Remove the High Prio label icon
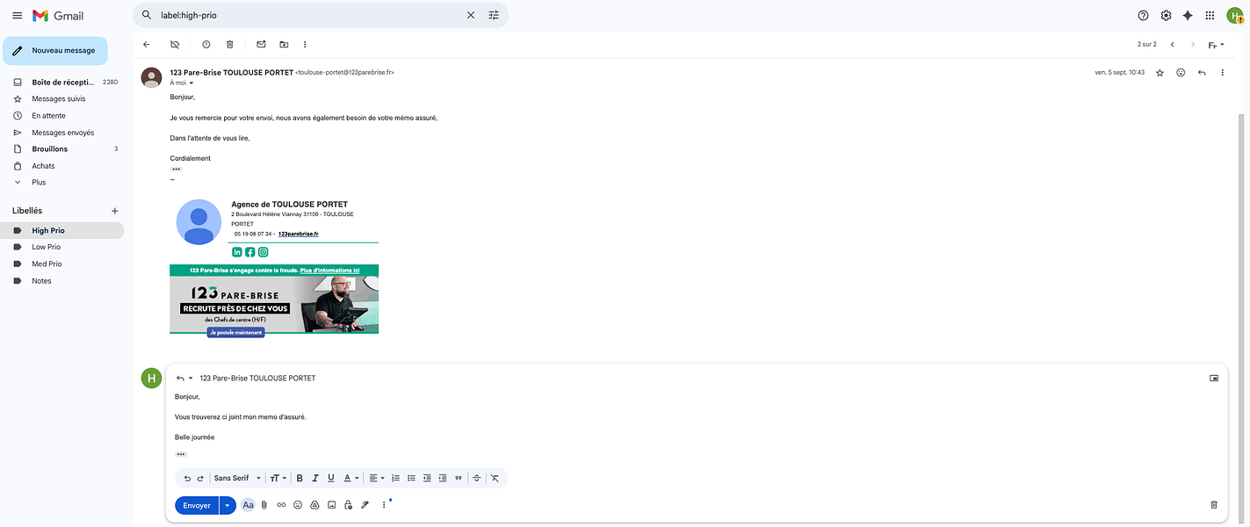 pyautogui.click(x=175, y=44)
